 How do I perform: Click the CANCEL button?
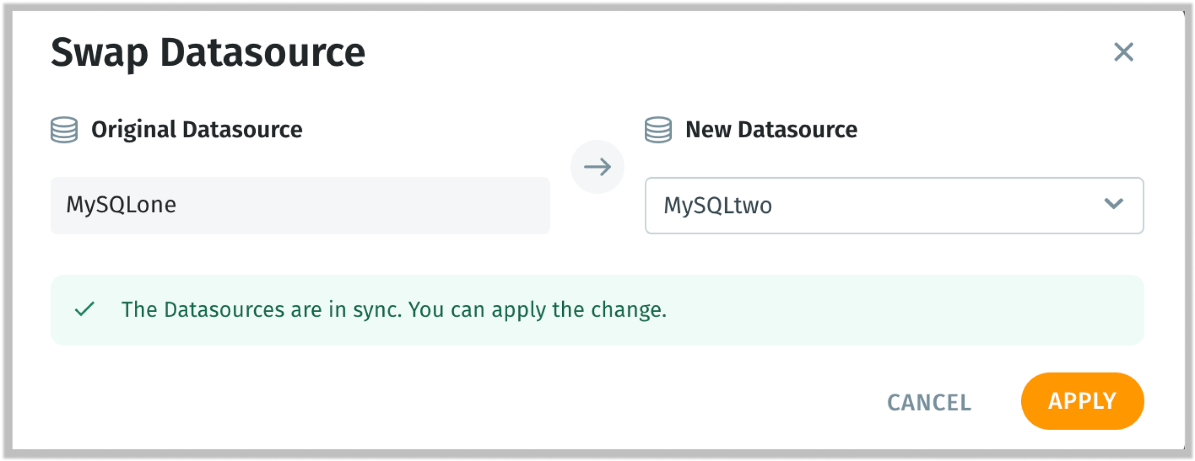coord(929,402)
